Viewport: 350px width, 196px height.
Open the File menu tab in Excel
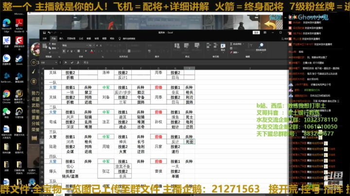click(45, 38)
